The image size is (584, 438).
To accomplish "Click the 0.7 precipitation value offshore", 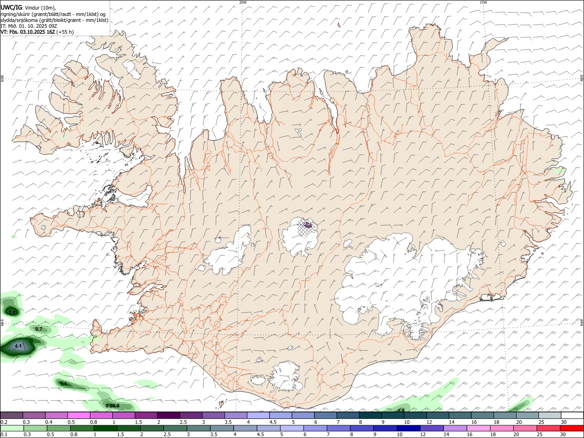I will click(x=39, y=329).
